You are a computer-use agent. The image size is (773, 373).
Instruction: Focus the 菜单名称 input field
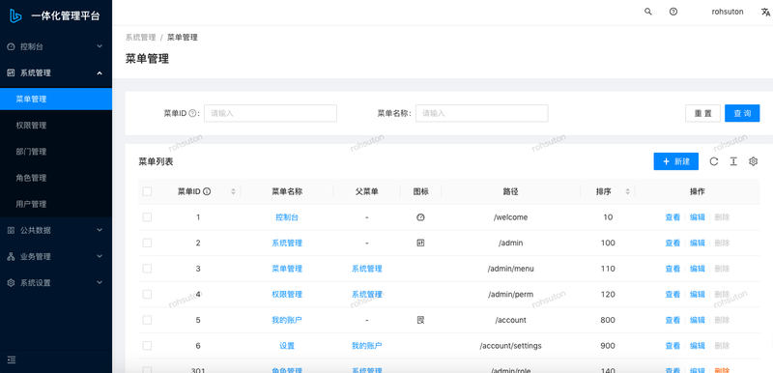[481, 113]
